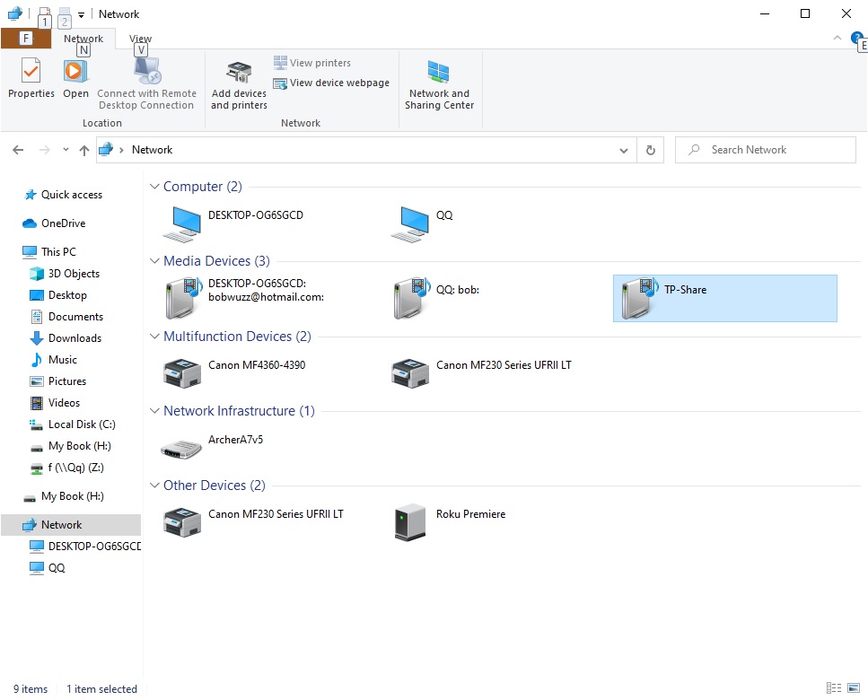The height and width of the screenshot is (700, 868).
Task: Switch to the View ribbon tab
Action: click(140, 39)
